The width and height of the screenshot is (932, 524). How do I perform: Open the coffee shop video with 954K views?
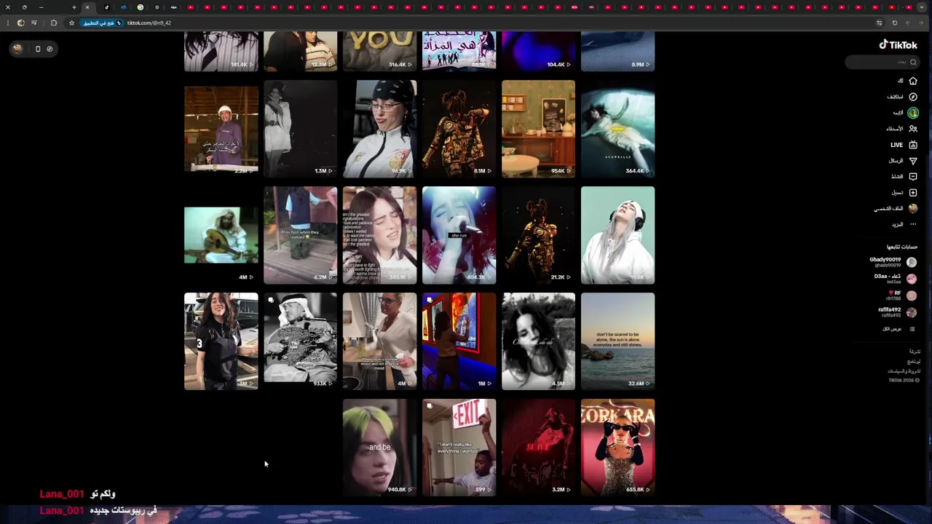point(538,129)
